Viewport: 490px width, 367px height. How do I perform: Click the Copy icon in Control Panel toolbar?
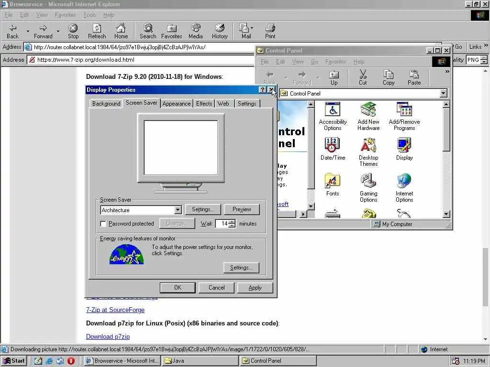point(389,78)
